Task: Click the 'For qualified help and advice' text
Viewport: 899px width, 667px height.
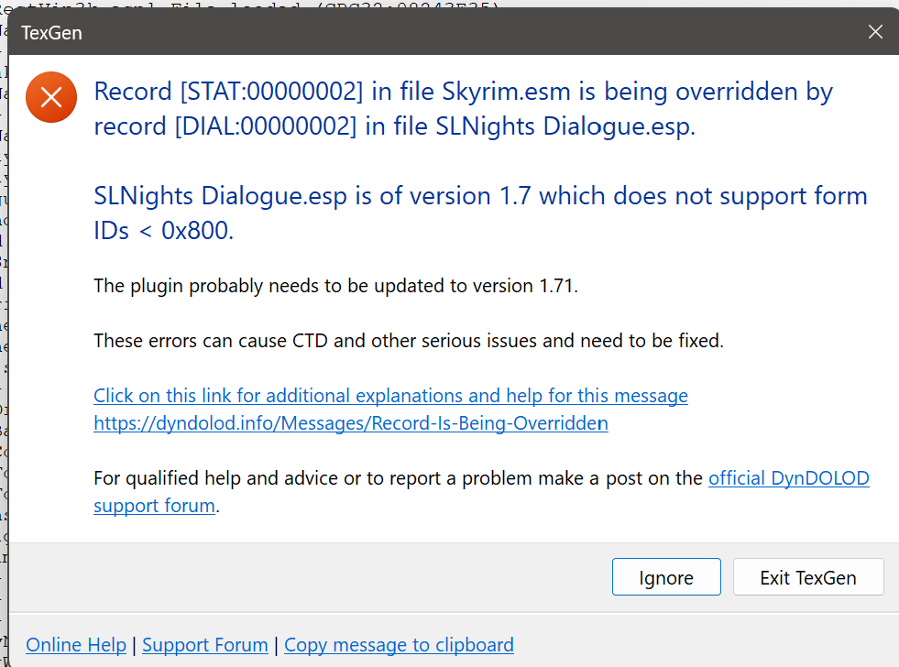Action: click(x=399, y=478)
